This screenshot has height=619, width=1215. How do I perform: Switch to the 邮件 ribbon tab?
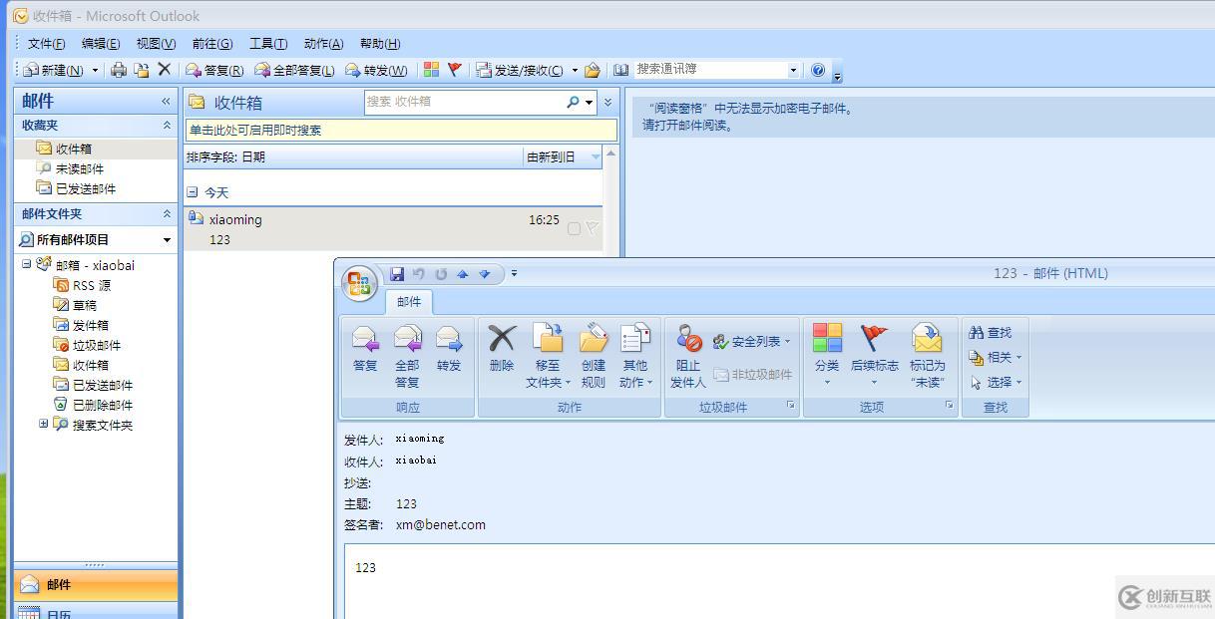408,301
